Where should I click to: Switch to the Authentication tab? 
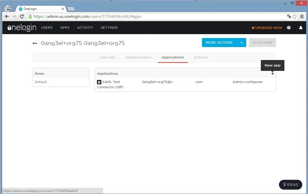coord(138,57)
